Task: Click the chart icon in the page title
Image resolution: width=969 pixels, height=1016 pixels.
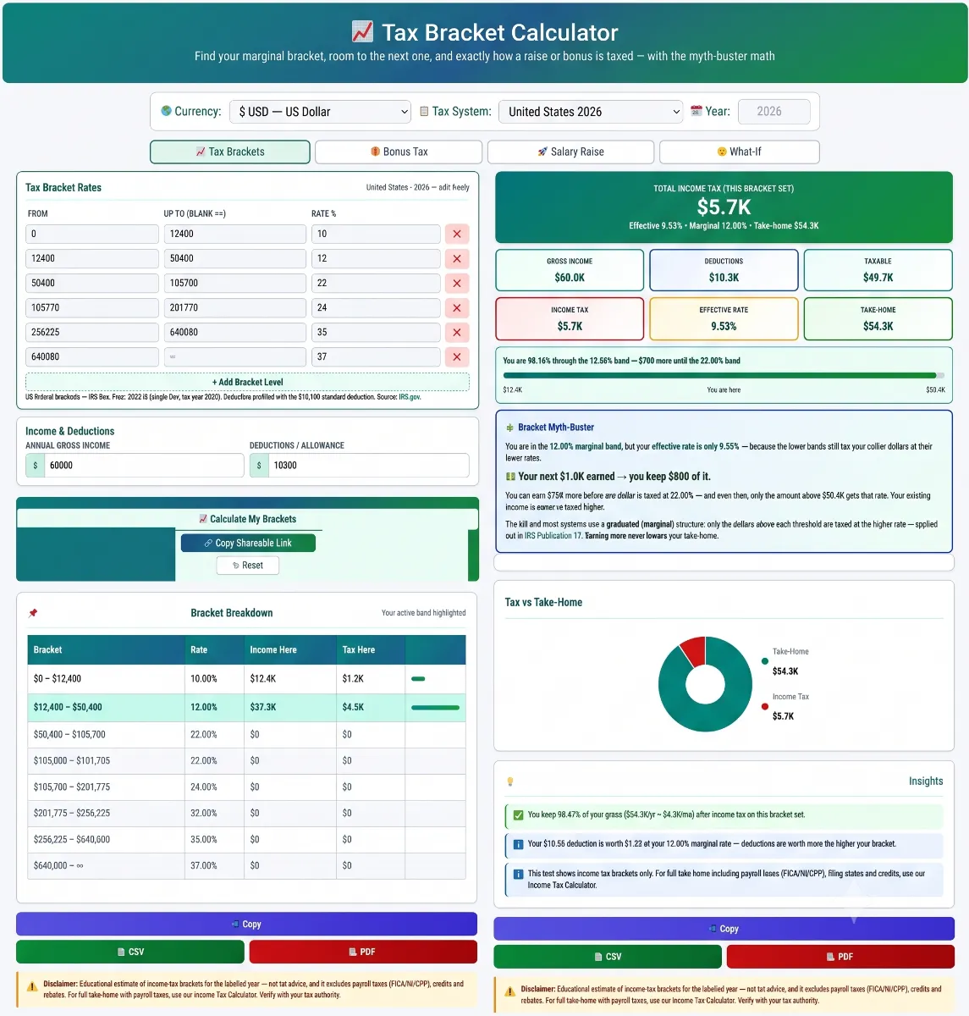Action: tap(362, 32)
